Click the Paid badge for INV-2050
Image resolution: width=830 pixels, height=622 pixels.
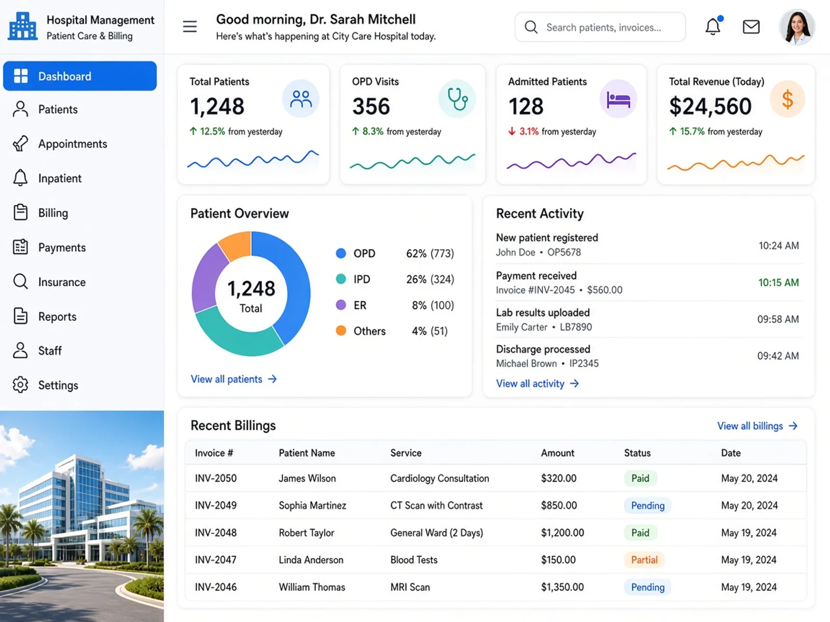[640, 478]
